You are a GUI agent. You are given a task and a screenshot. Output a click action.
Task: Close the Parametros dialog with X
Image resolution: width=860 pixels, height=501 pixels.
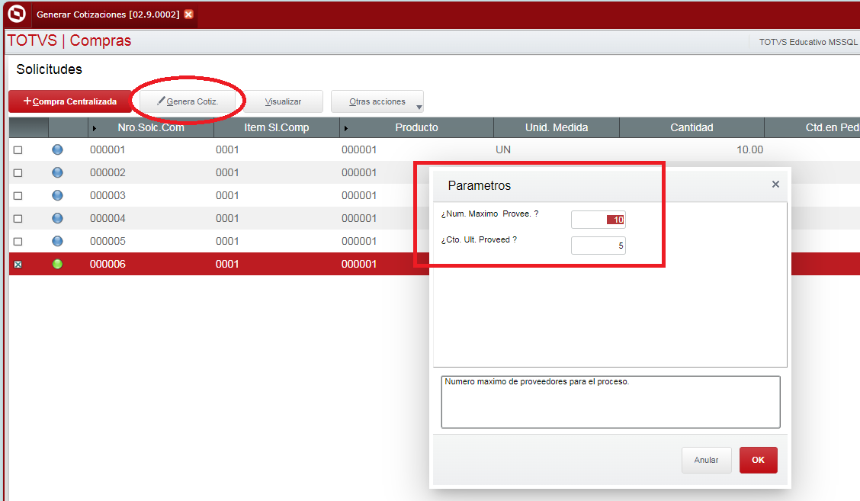[775, 185]
